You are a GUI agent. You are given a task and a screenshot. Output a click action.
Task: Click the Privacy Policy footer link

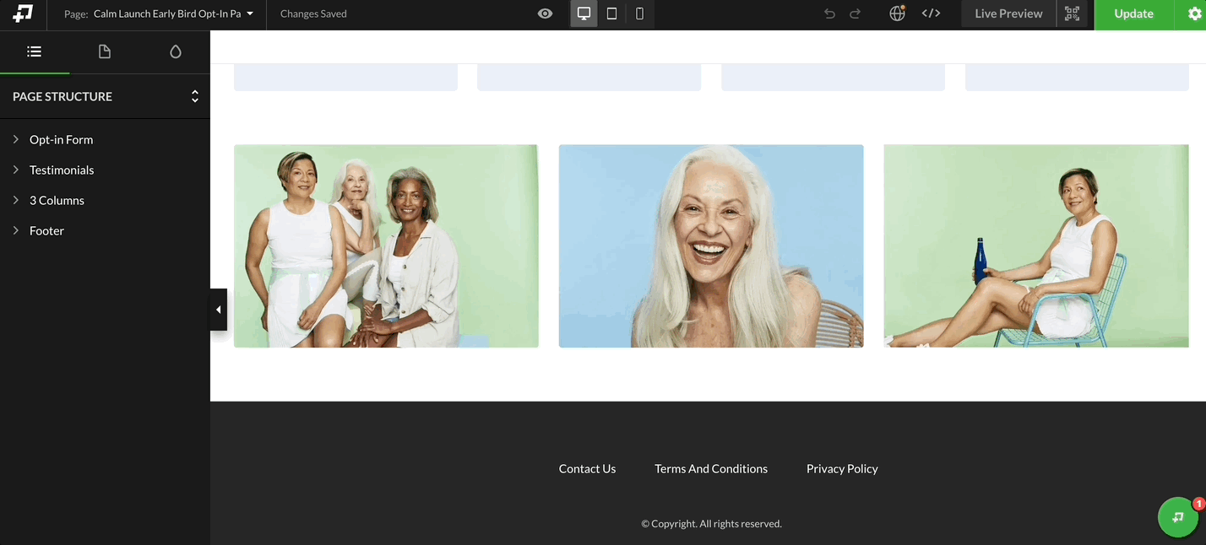point(842,468)
